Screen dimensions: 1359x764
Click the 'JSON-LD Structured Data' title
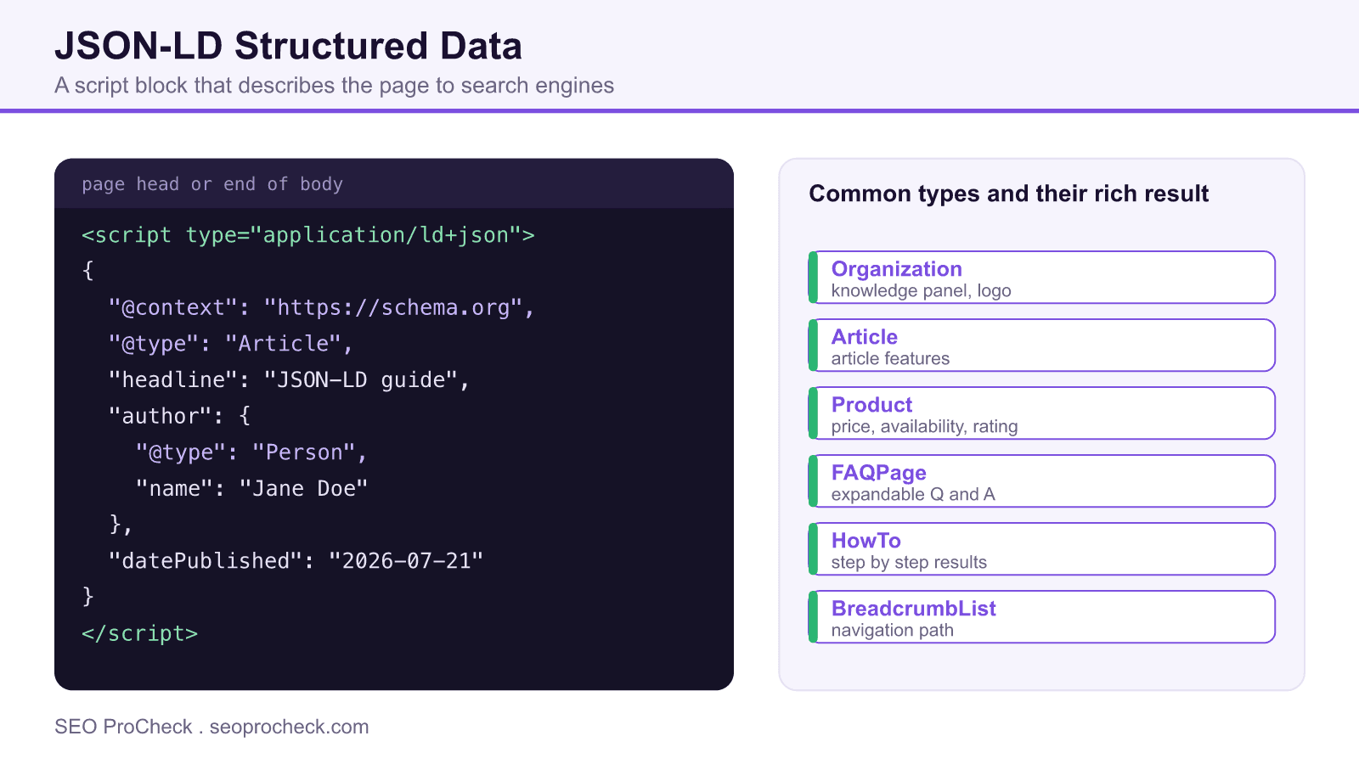pyautogui.click(x=288, y=46)
